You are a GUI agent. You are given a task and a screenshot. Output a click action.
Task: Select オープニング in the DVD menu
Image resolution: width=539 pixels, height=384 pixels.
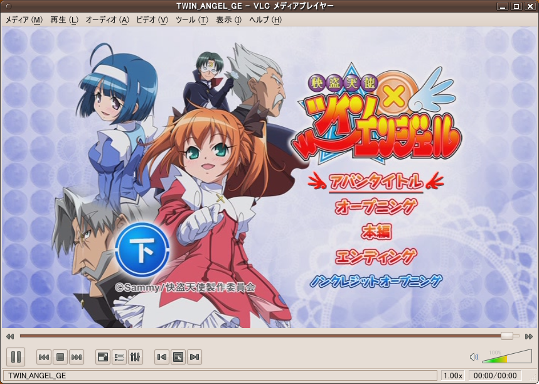[x=376, y=206]
